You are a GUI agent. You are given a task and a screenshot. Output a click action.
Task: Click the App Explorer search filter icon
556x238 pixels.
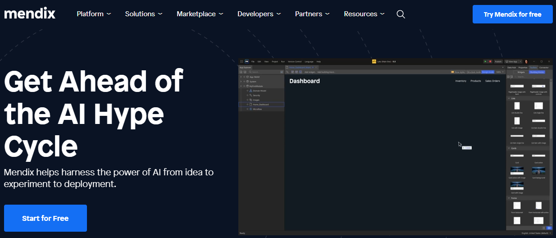point(282,72)
